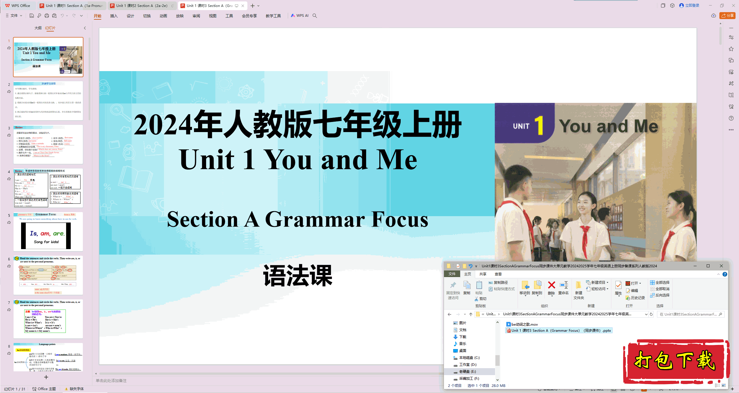739x393 pixels.
Task: Open the 文件 menu dropdown in WPS
Action: pyautogui.click(x=14, y=16)
